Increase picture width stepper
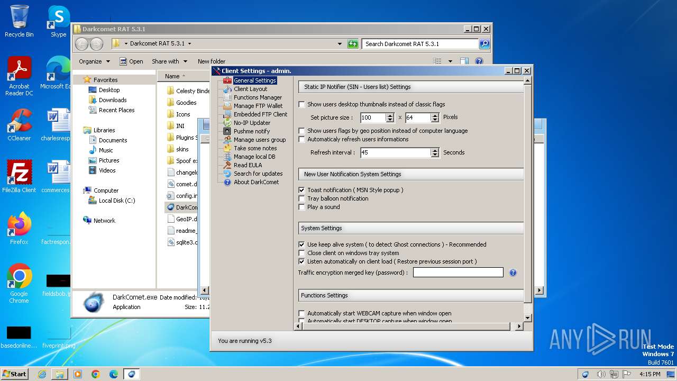 (x=390, y=115)
